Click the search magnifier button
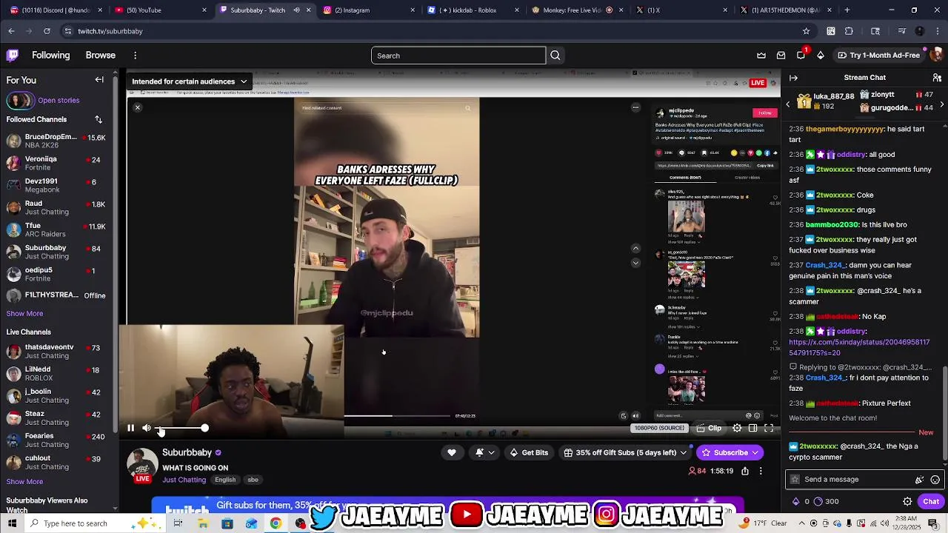Image resolution: width=948 pixels, height=533 pixels. coord(555,56)
